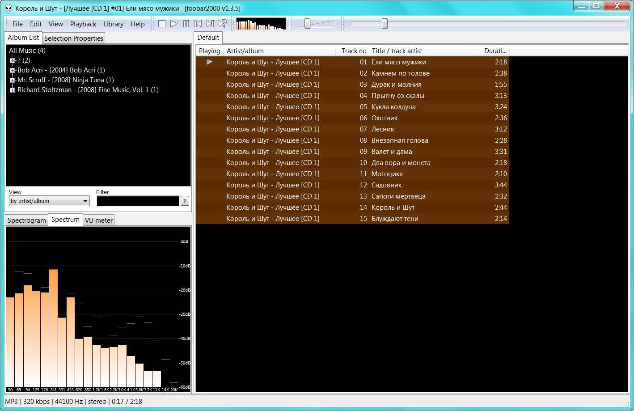This screenshot has height=411, width=634.
Task: Click the Stop playback button
Action: 162,24
